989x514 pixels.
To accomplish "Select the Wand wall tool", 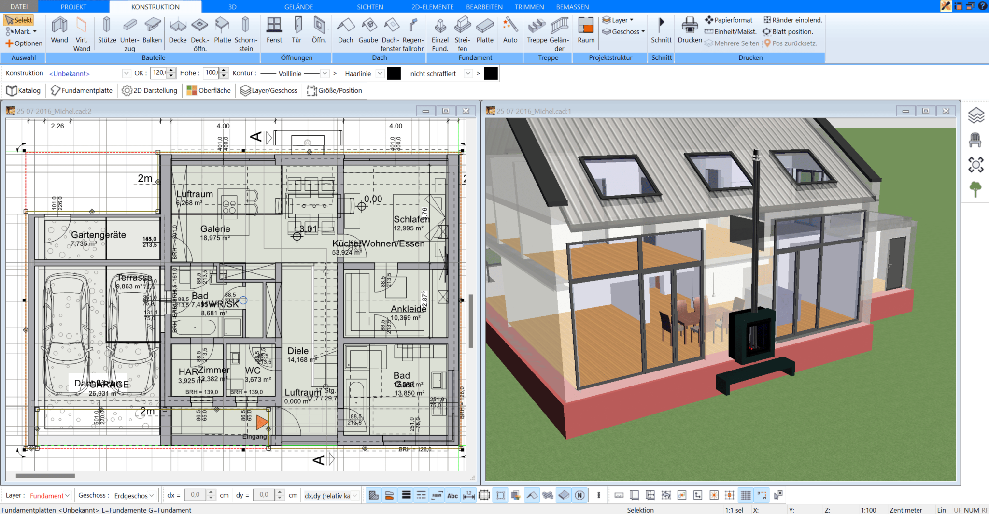I will coord(59,30).
